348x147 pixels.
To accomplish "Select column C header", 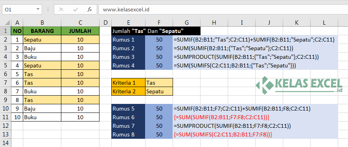I will click(80, 22).
